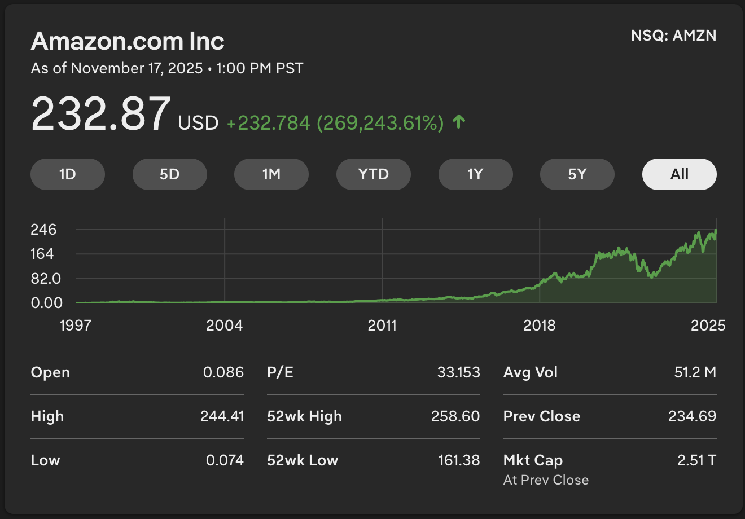The width and height of the screenshot is (745, 519).
Task: Select the All time range
Action: point(679,174)
